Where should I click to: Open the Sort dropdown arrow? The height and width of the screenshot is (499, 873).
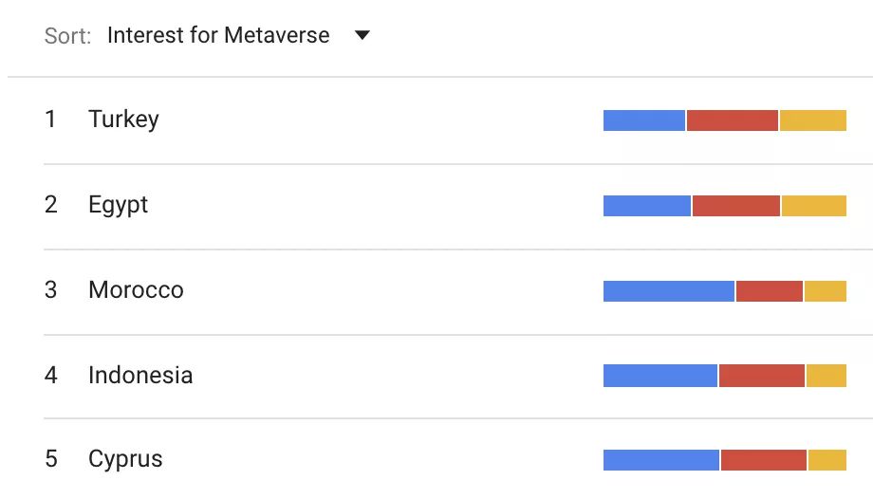coord(362,35)
